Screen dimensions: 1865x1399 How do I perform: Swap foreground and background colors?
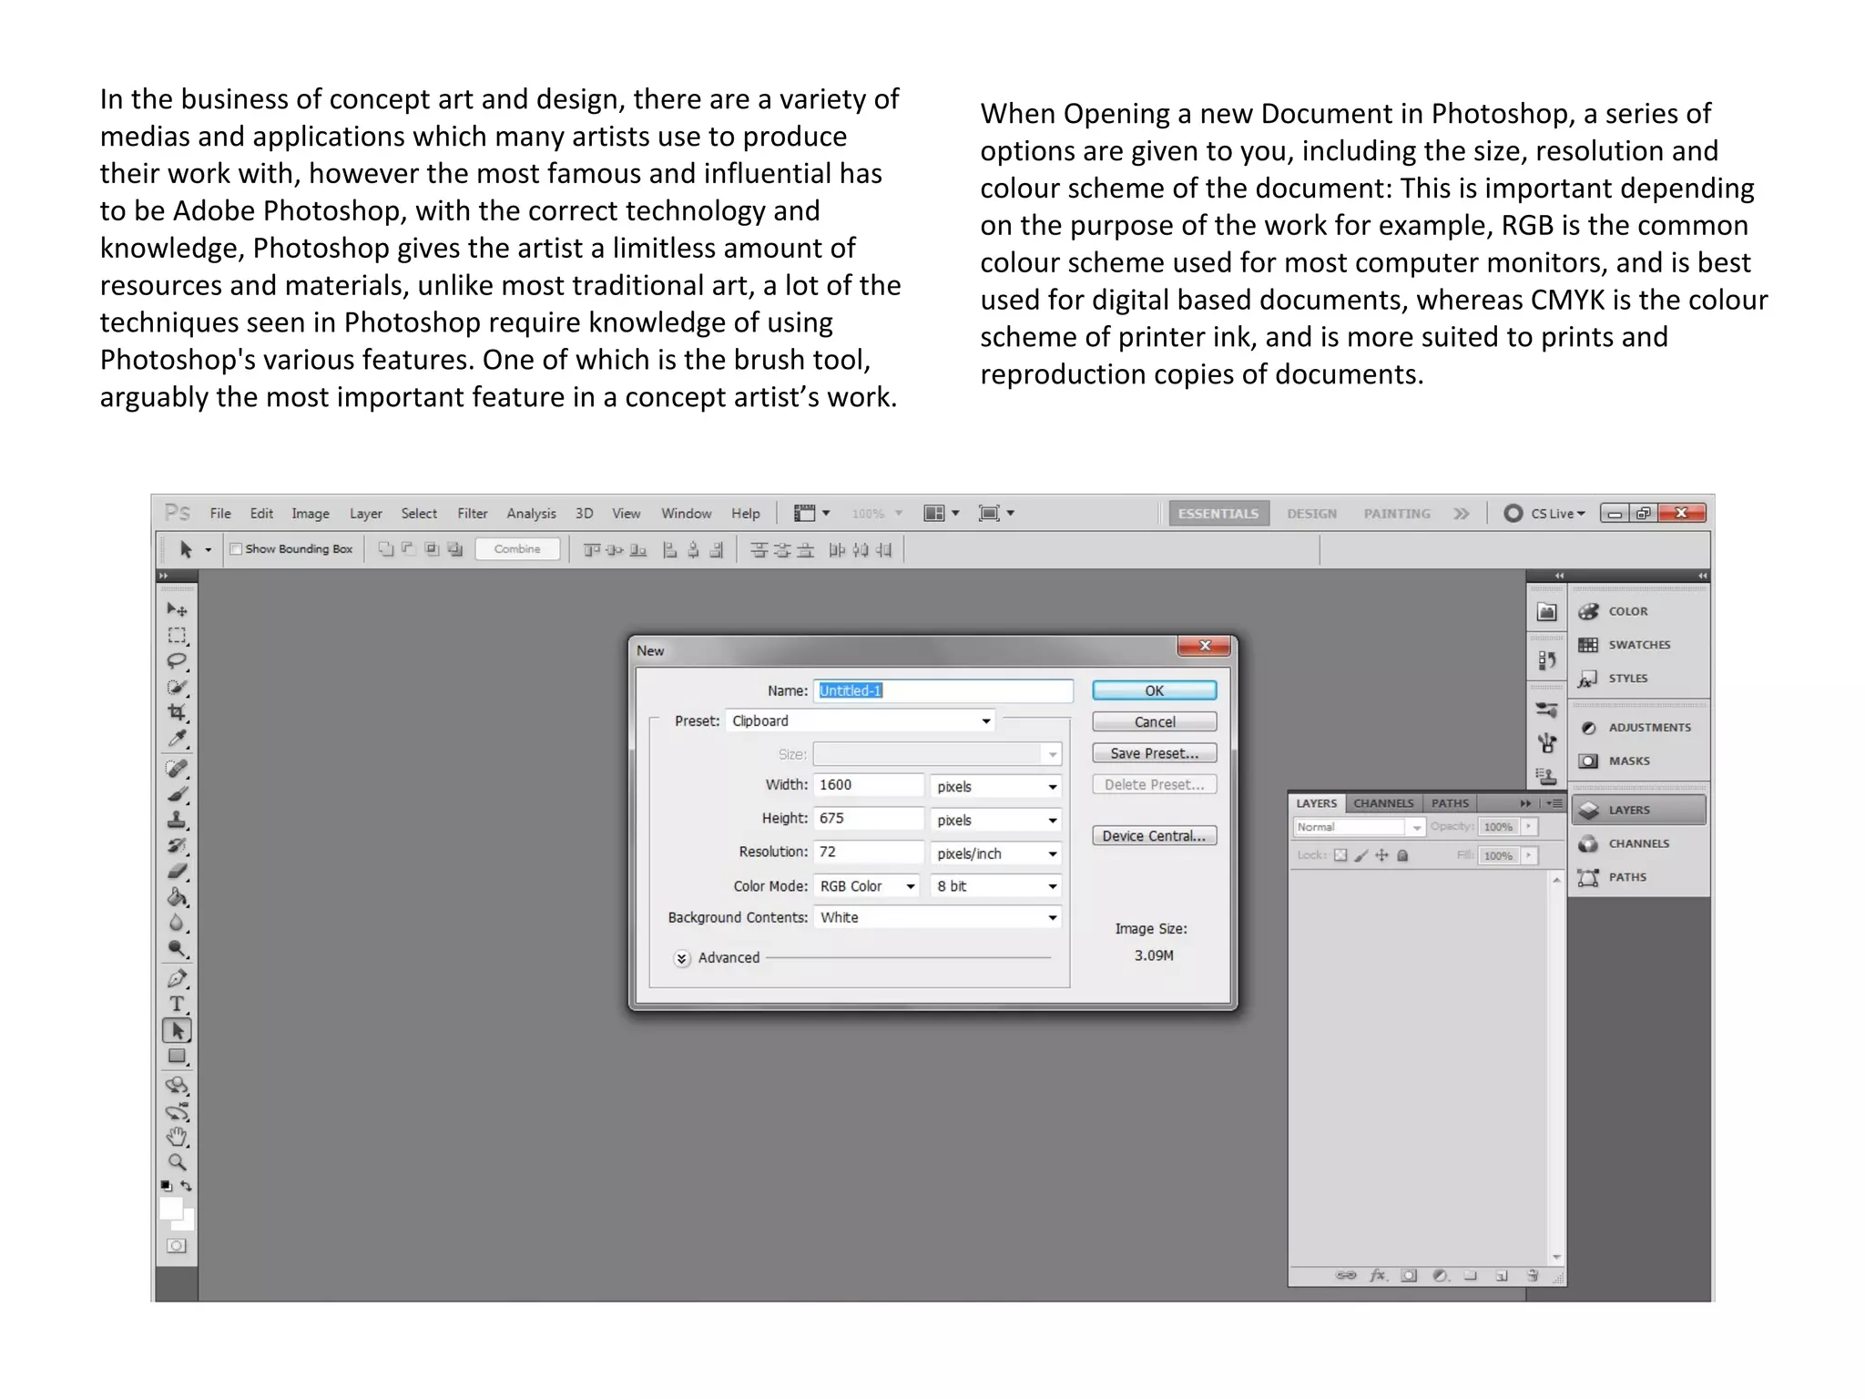[x=187, y=1186]
